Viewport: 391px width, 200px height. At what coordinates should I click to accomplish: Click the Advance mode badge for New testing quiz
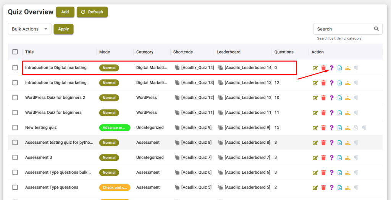tap(115, 128)
